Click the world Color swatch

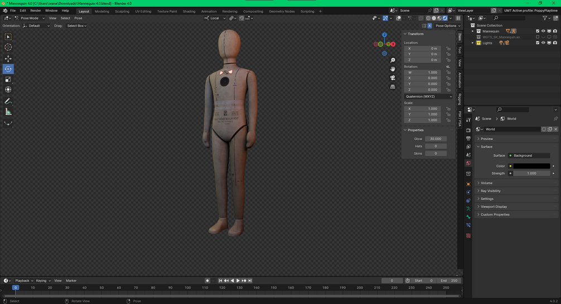pos(531,166)
